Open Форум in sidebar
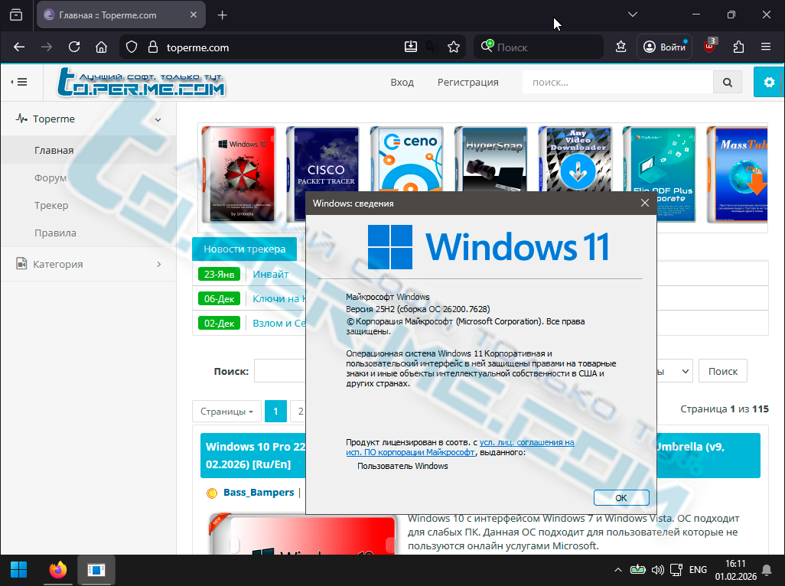 (50, 177)
